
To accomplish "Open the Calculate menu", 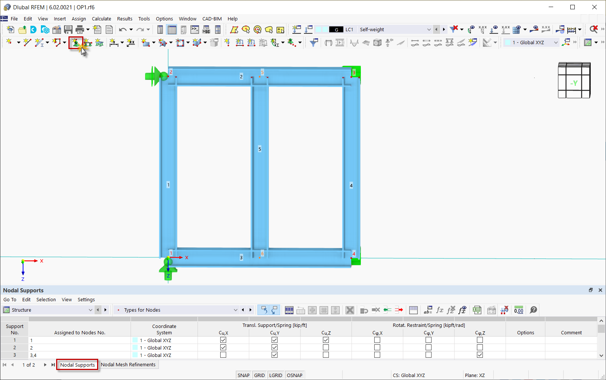I will point(101,19).
